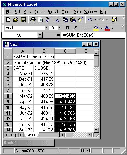Select the Format Painter brush icon
127x155 pixels.
tap(80, 20)
